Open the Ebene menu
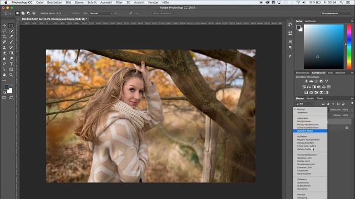Image resolution: width=355 pixels, height=199 pixels. click(79, 2)
